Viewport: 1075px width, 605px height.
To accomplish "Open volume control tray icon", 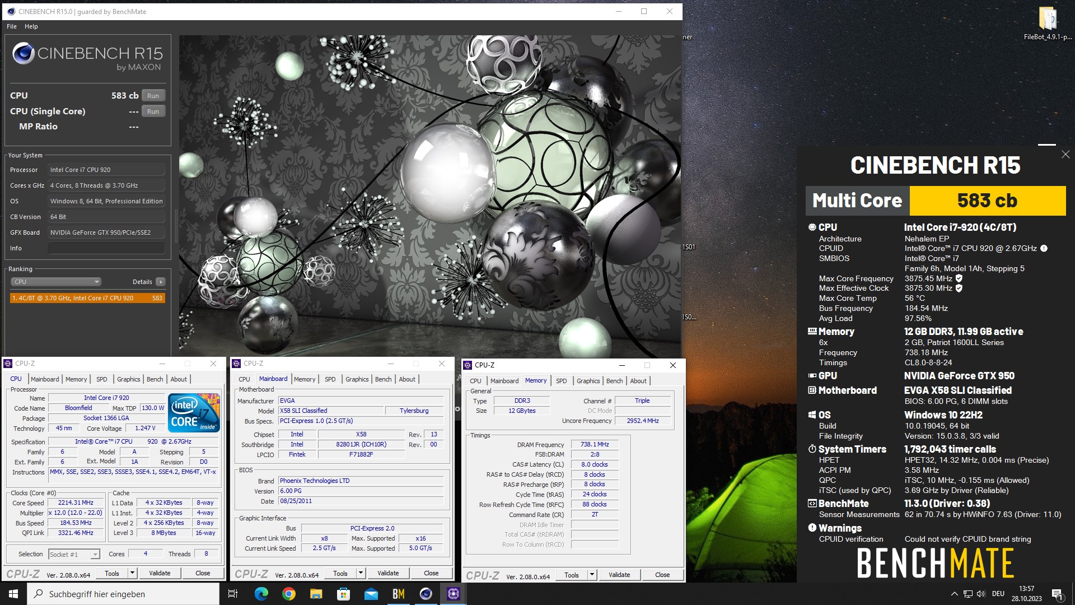I will [x=981, y=594].
